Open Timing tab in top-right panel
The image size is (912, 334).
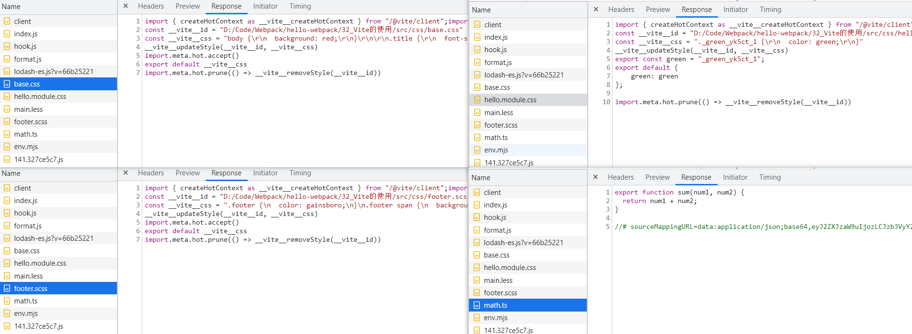[771, 10]
